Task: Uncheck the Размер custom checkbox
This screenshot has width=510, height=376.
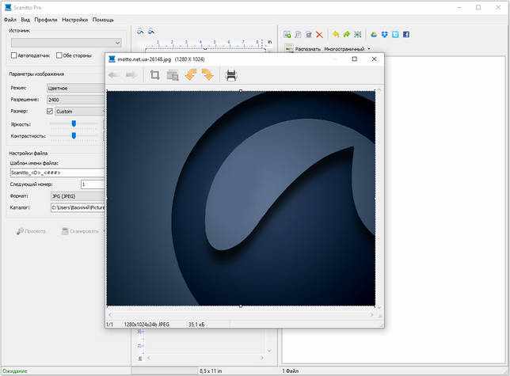Action: [50, 111]
